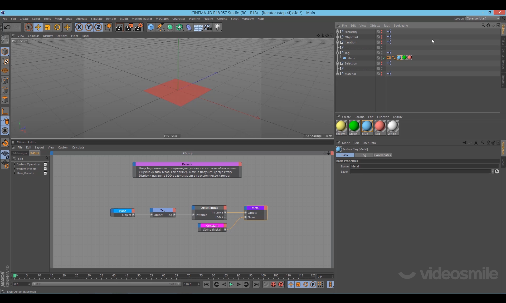Select the Blue material swatch
This screenshot has height=303, width=506.
(x=367, y=126)
